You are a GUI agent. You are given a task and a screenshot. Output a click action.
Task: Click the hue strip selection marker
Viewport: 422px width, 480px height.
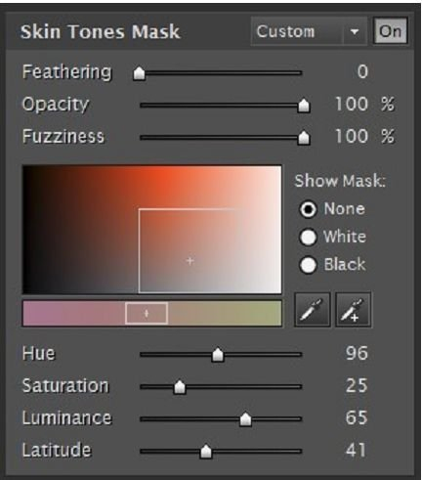[147, 313]
